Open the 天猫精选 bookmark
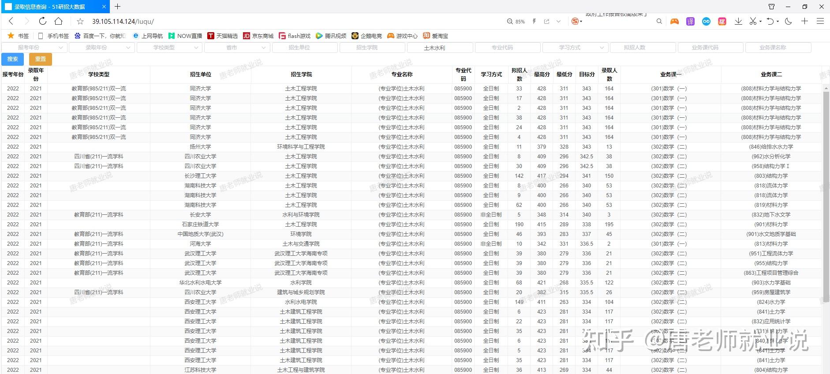Viewport: 830px width, 374px height. coord(223,36)
